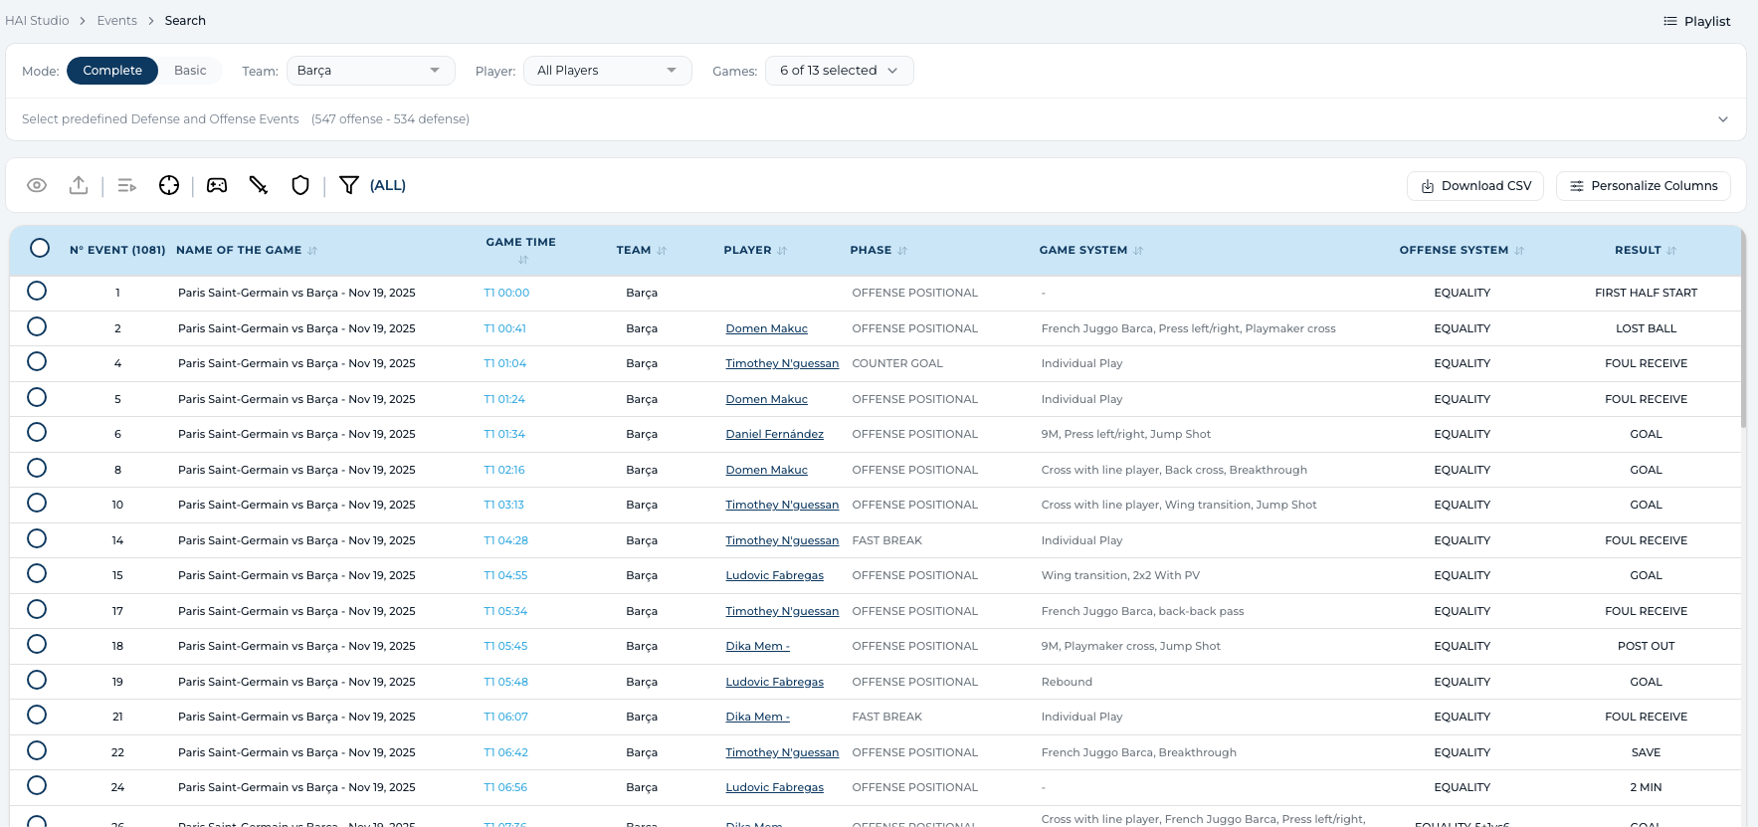Click the gamepad controller icon
Image resolution: width=1758 pixels, height=827 pixels.
point(217,185)
